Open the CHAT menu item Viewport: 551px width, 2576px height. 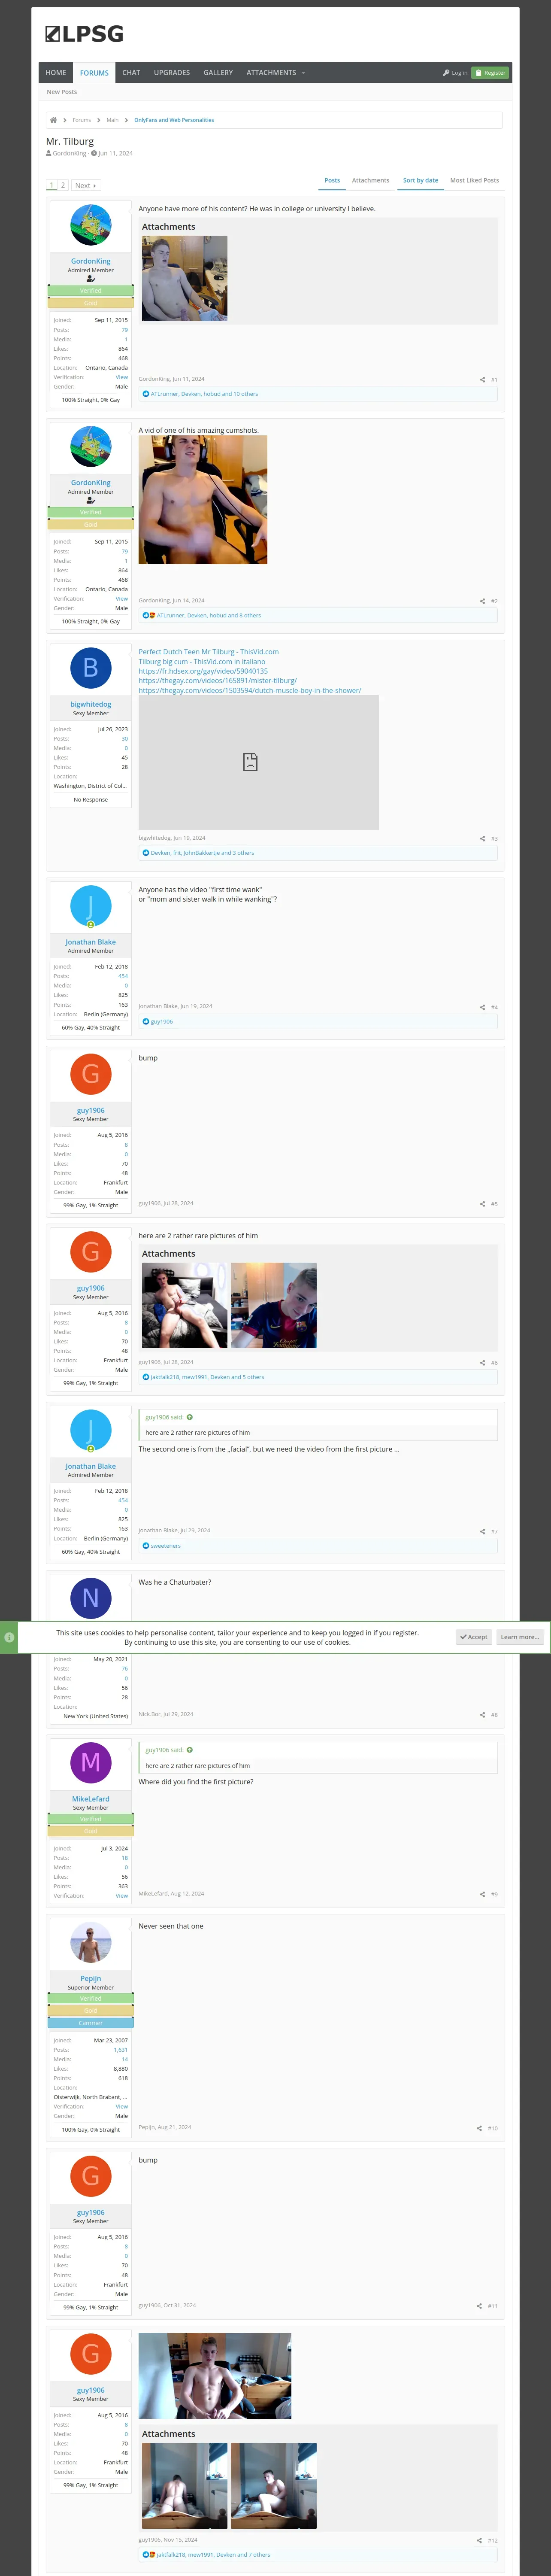pos(131,73)
